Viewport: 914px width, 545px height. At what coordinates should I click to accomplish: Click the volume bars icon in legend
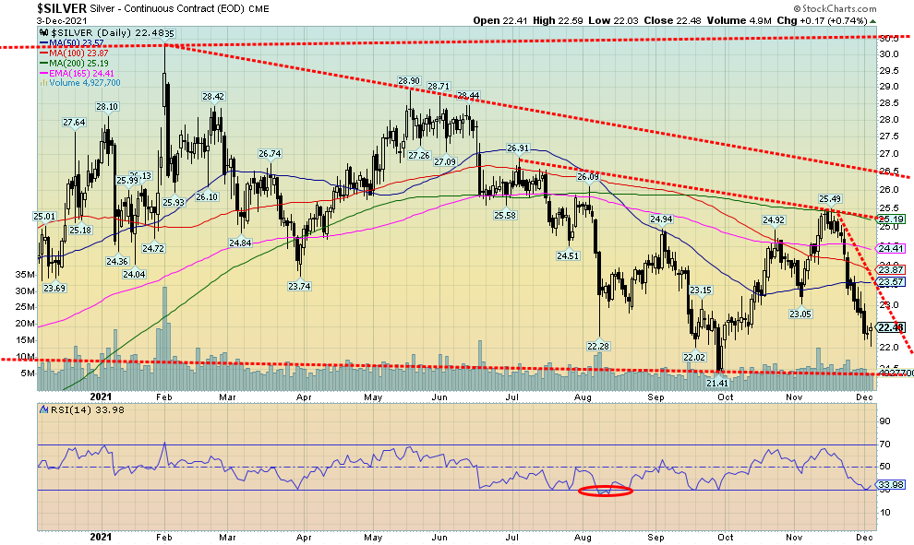(43, 83)
